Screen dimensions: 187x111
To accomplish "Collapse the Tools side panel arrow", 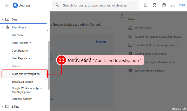I will [122, 15].
